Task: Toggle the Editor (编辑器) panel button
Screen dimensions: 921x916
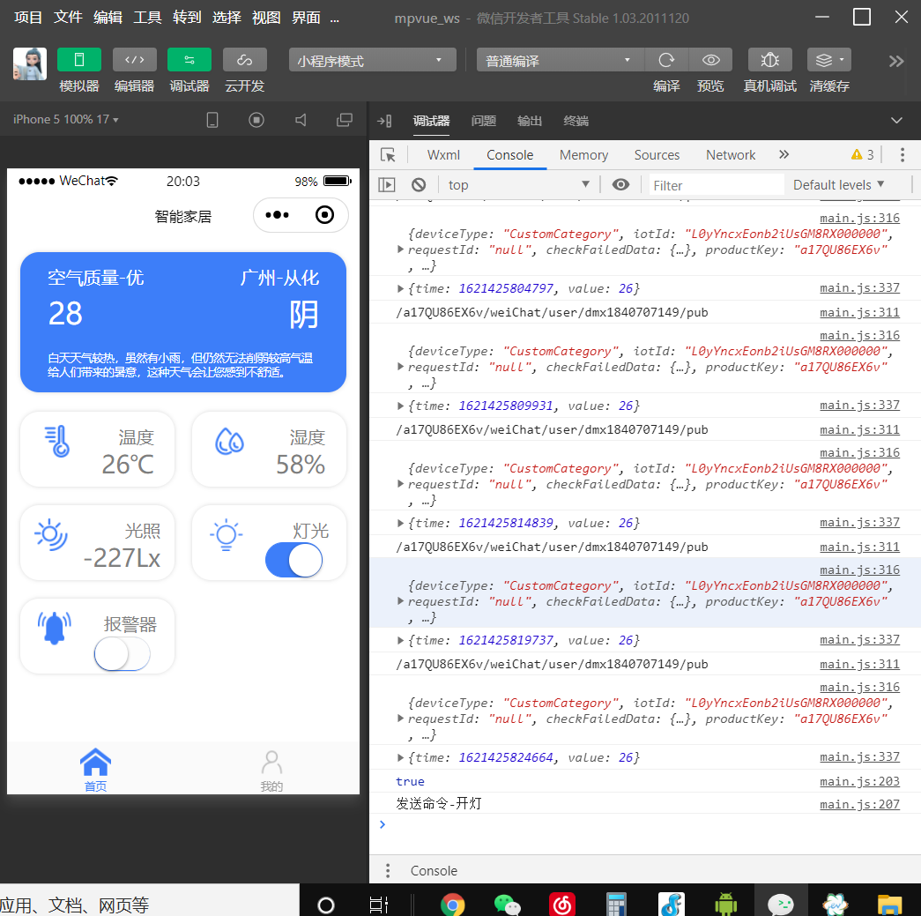Action: 135,59
